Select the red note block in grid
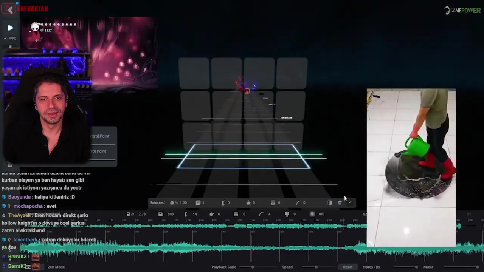This screenshot has height=272, width=484. [247, 91]
